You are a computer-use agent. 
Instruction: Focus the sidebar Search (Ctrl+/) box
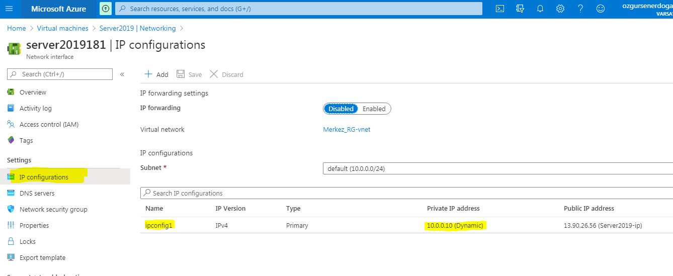click(60, 74)
